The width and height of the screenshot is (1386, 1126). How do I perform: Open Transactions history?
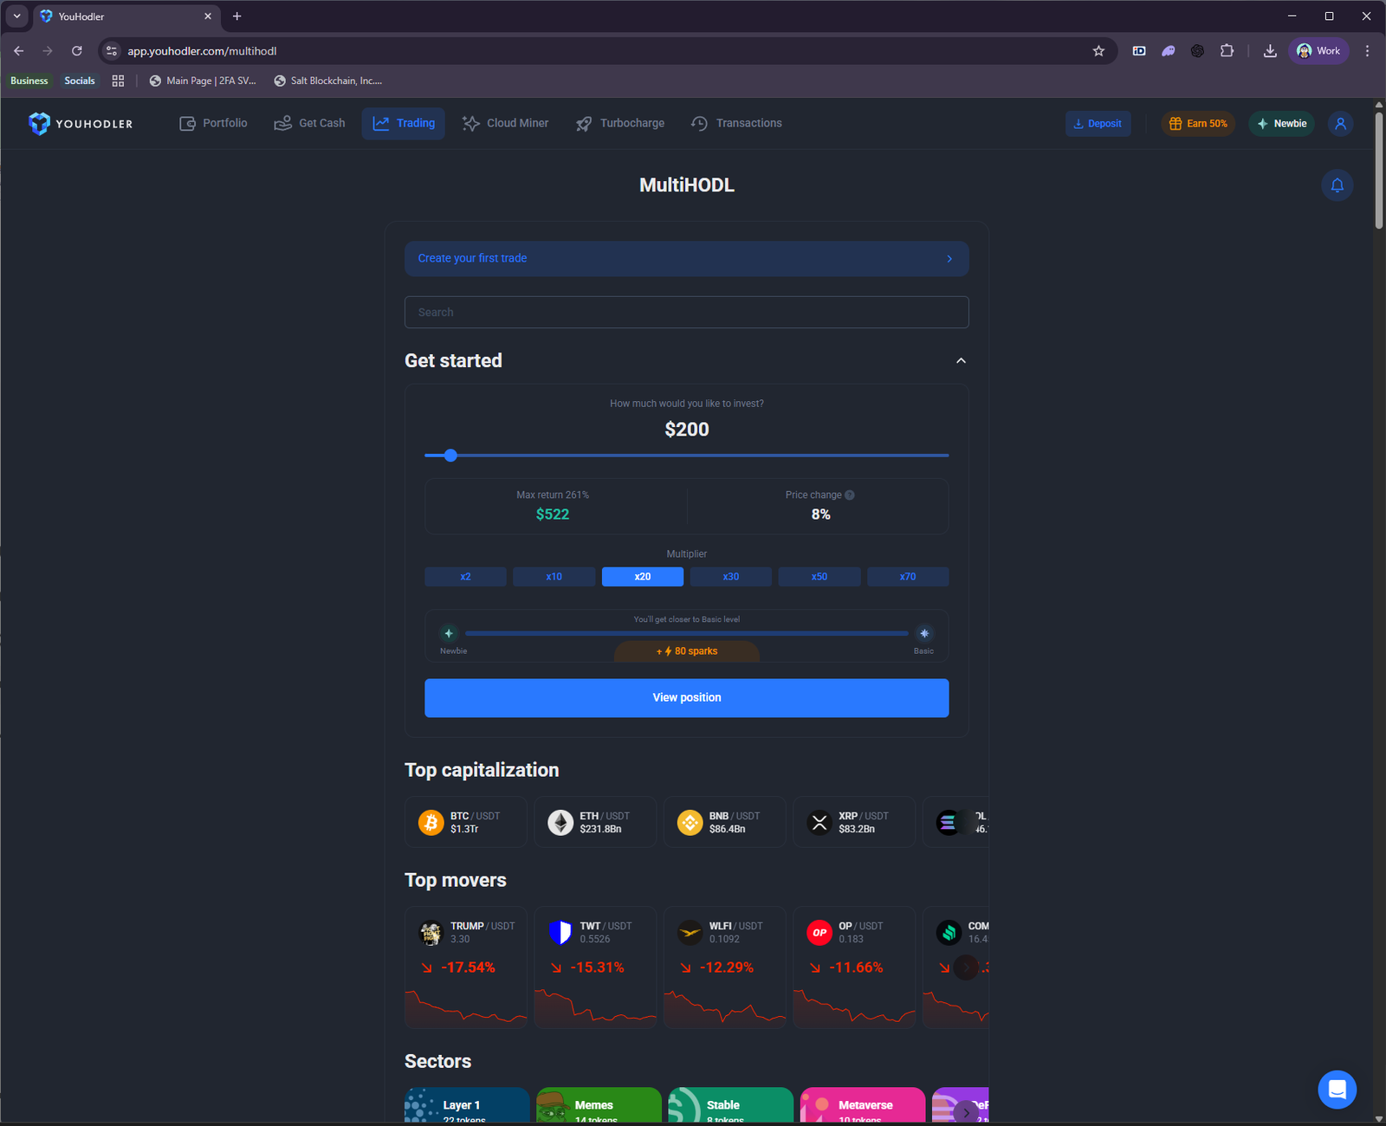[735, 123]
